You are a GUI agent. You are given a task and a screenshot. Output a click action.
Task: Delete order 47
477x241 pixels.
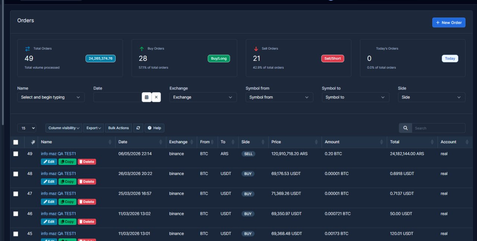click(x=87, y=202)
